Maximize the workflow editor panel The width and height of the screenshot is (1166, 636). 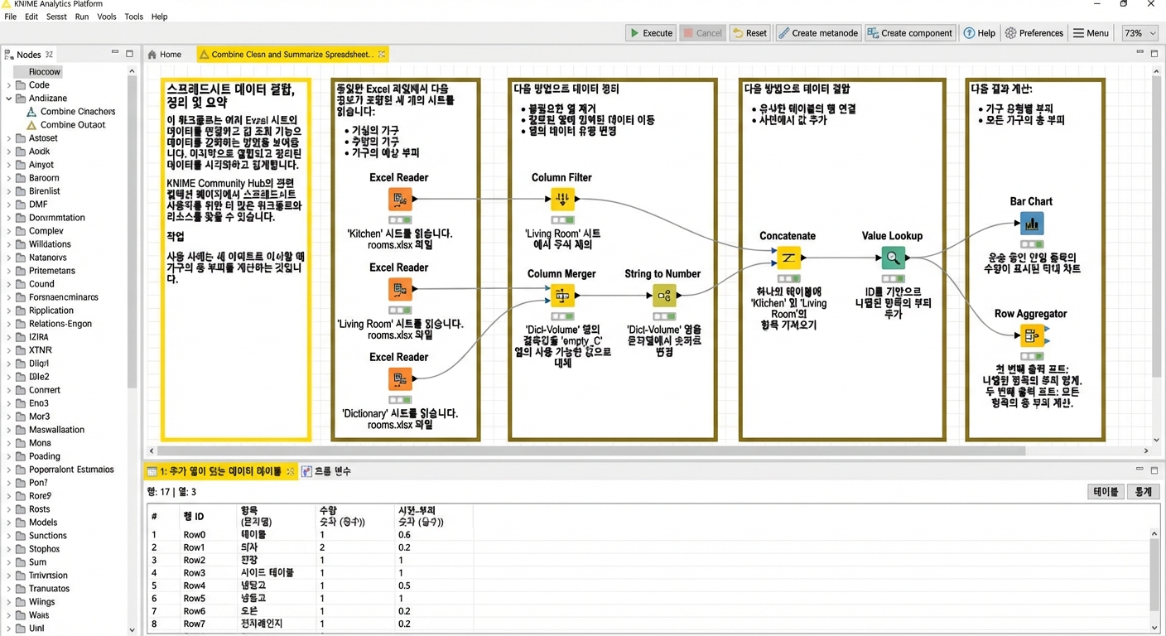[1154, 53]
